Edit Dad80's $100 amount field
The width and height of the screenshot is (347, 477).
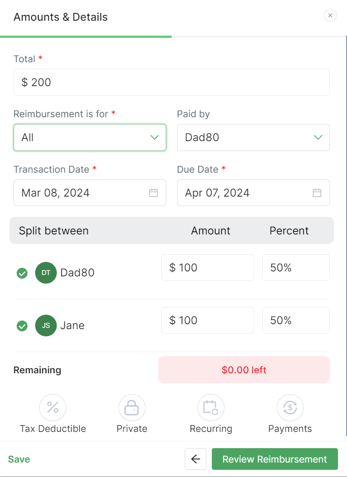(207, 268)
